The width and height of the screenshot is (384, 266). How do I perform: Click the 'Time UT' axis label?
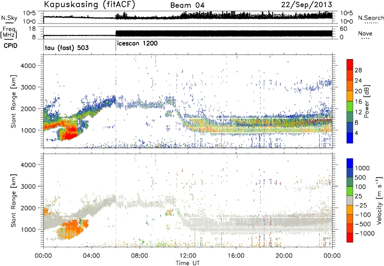[187, 263]
